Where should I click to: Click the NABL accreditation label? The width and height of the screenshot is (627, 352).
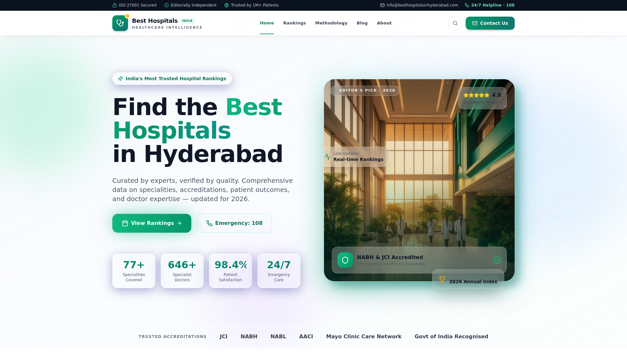click(x=278, y=337)
